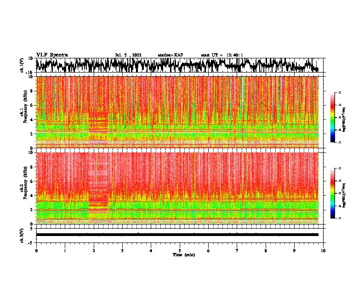This screenshot has width=364, height=281.
Task: Click the "4" tick on the time axis
Action: tap(151, 251)
